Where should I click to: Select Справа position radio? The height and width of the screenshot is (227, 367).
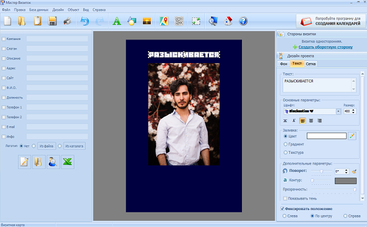pos(345,216)
